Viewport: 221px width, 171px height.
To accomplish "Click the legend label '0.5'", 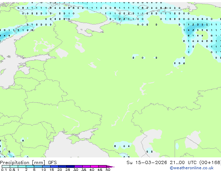I will tap(12, 170).
